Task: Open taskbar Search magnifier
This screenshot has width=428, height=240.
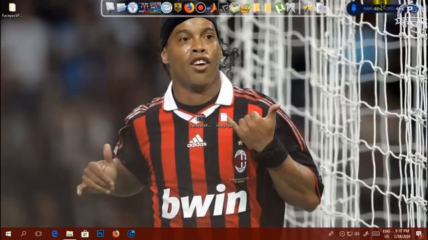Action: tap(23, 234)
